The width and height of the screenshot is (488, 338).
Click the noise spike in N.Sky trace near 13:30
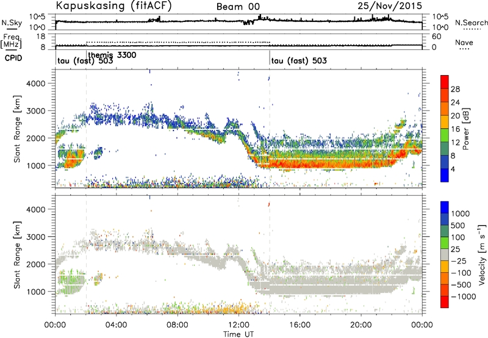pos(260,17)
